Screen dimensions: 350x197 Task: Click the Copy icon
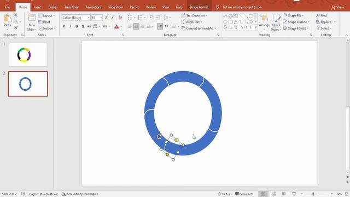pyautogui.click(x=15, y=22)
